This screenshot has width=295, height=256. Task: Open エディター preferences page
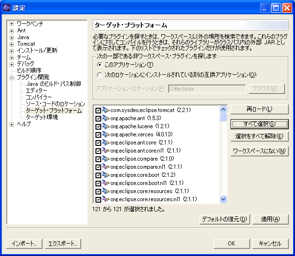[x=36, y=91]
